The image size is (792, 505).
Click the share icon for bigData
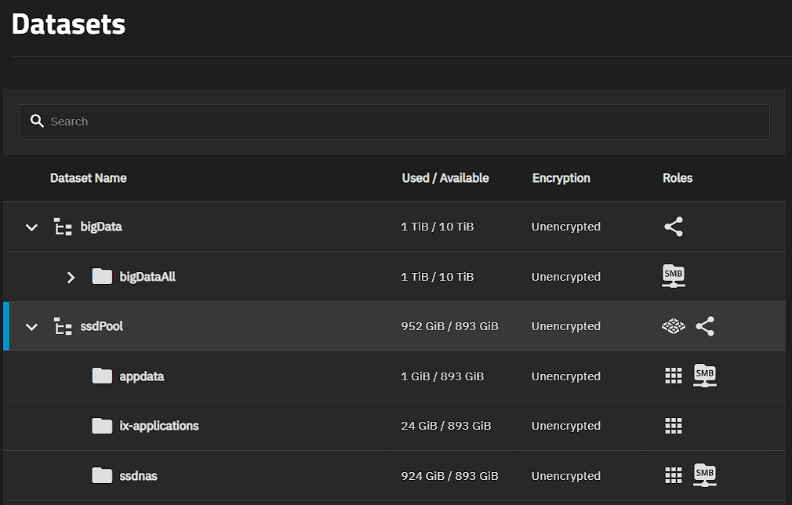tap(674, 227)
